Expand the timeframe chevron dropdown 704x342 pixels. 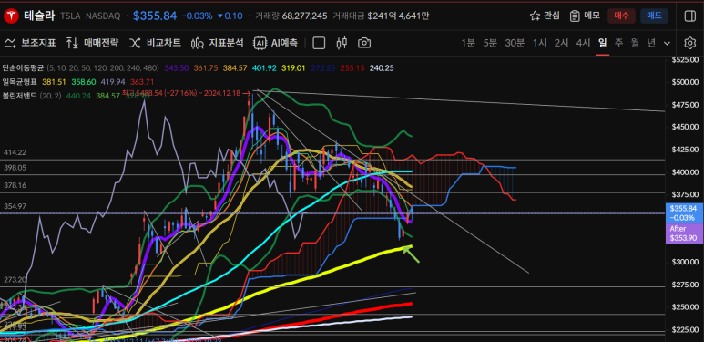coord(668,43)
